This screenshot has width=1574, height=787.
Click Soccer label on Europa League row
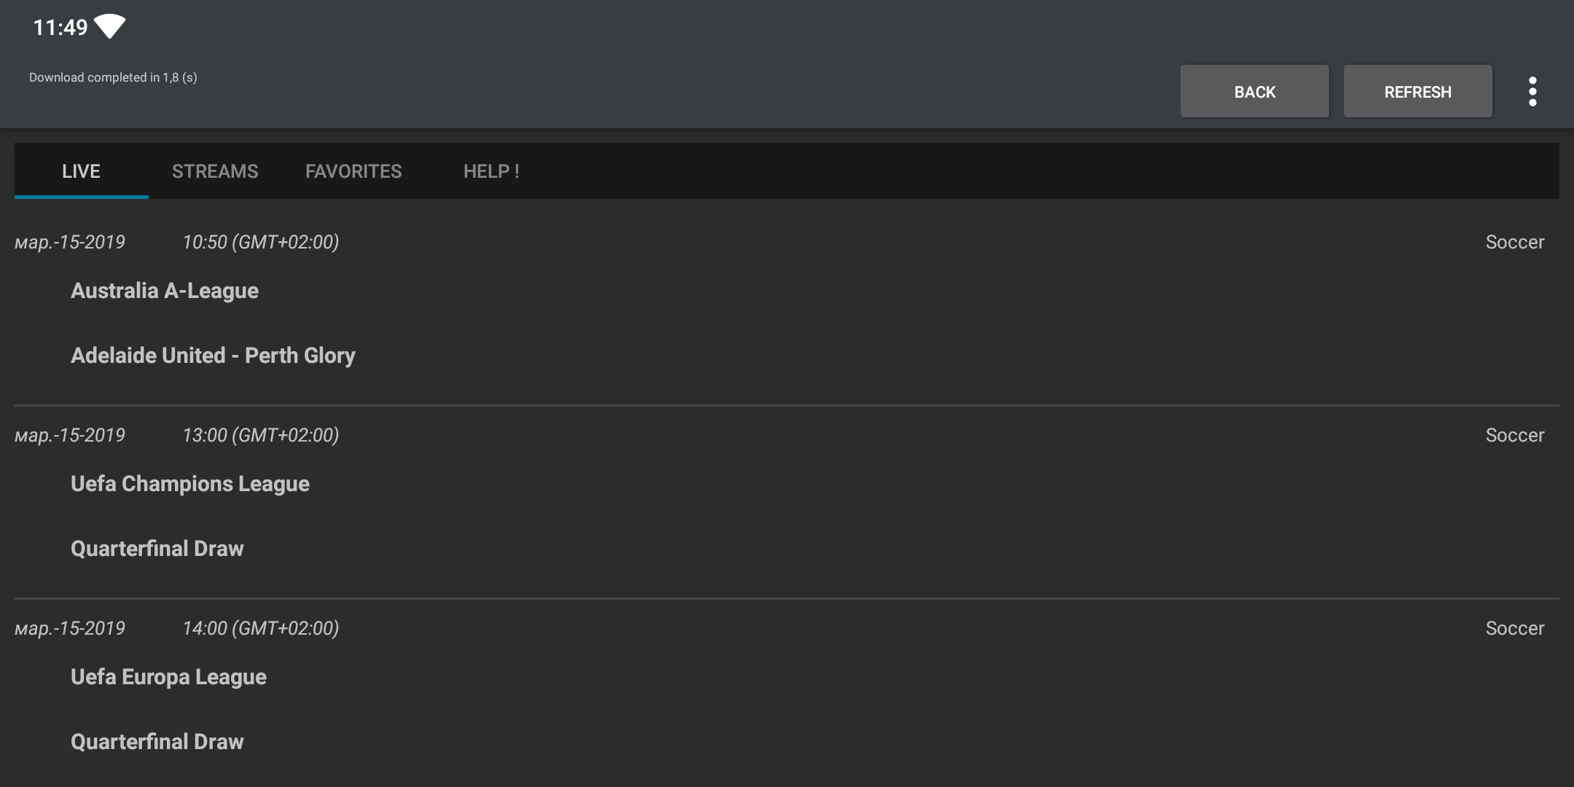pos(1515,628)
